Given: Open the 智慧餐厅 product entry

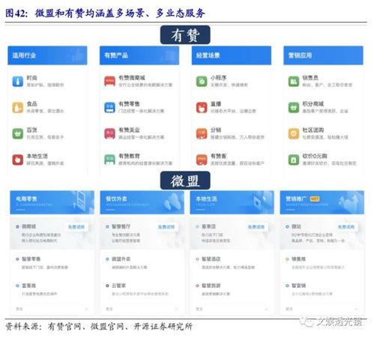Looking at the screenshot, I should pos(142,233).
